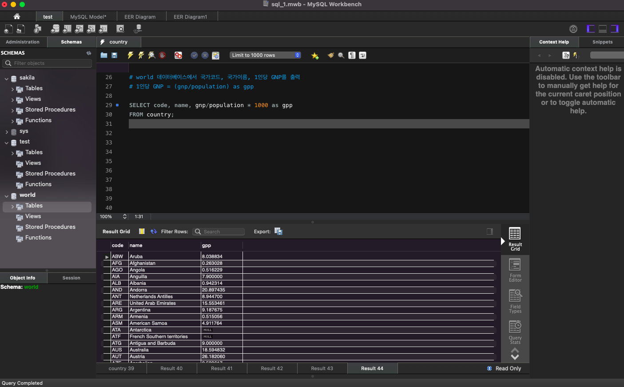Save snippet star icon
This screenshot has width=624, height=387.
coord(315,56)
